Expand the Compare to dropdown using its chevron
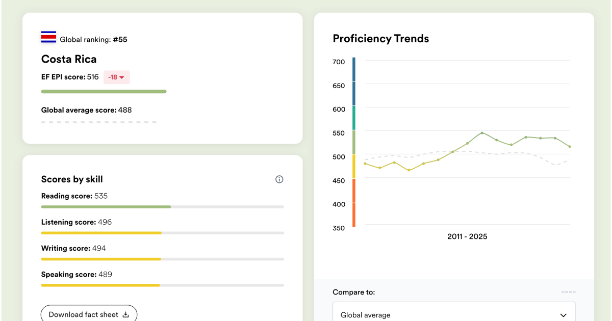 pos(563,315)
